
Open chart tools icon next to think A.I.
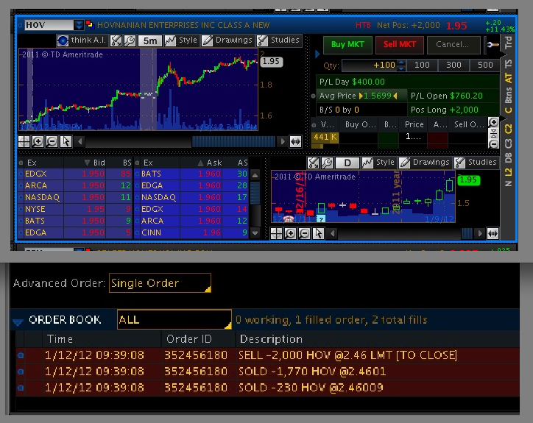116,40
